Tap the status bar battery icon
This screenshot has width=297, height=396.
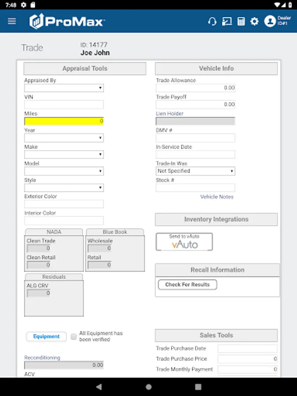click(x=290, y=5)
